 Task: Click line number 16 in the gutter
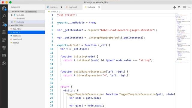pyautogui.click(x=52, y=72)
